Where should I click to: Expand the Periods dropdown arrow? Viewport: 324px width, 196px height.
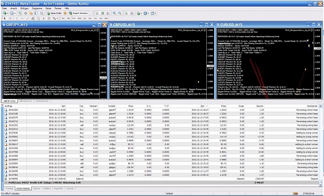[148, 13]
